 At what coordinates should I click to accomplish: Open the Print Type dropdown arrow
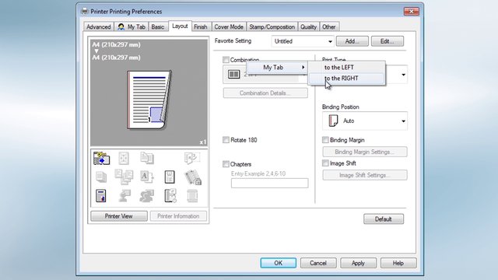click(x=403, y=75)
